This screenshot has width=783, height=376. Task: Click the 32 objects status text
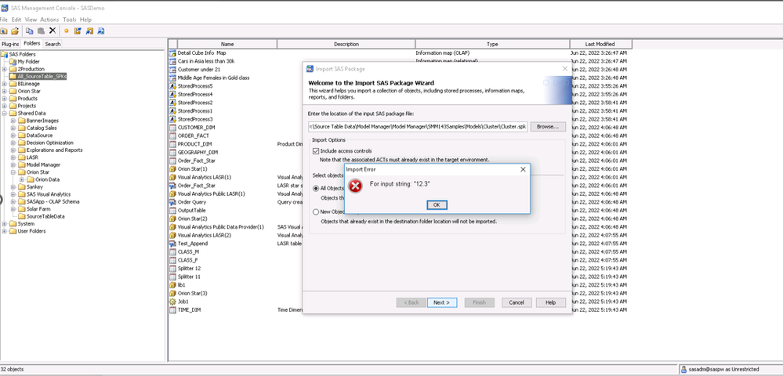click(x=12, y=369)
